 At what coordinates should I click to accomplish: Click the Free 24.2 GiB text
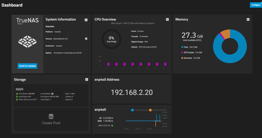[190, 47]
